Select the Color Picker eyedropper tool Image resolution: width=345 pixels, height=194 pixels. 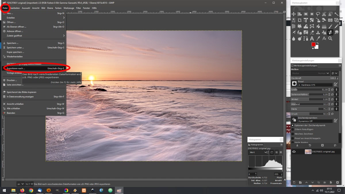point(318,39)
